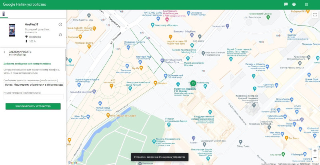Select the КидБург entertainment center marker
This screenshot has height=165, width=320.
point(291,31)
